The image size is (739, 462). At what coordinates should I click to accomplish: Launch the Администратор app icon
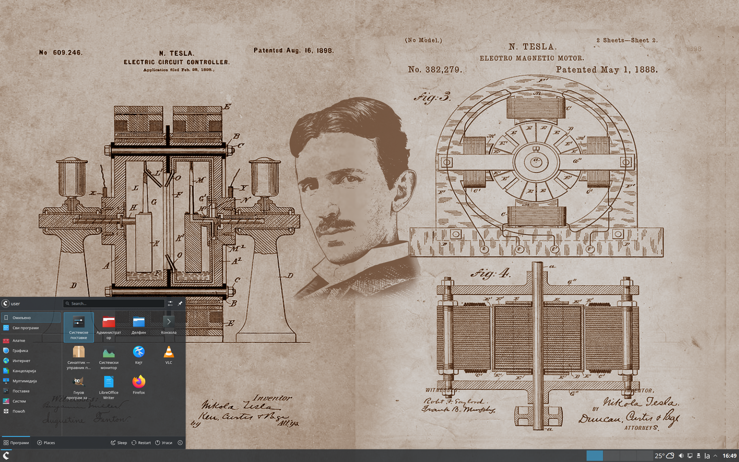pyautogui.click(x=109, y=327)
